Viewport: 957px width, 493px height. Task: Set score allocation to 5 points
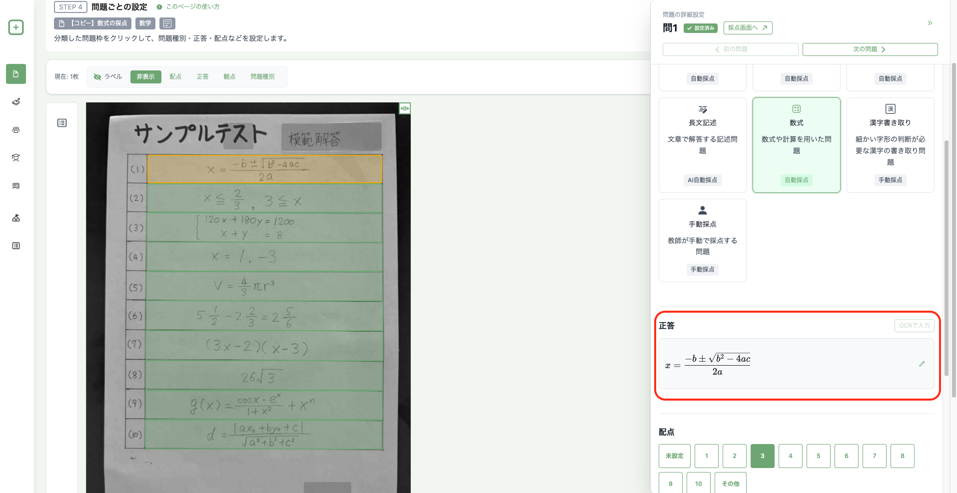coord(819,456)
